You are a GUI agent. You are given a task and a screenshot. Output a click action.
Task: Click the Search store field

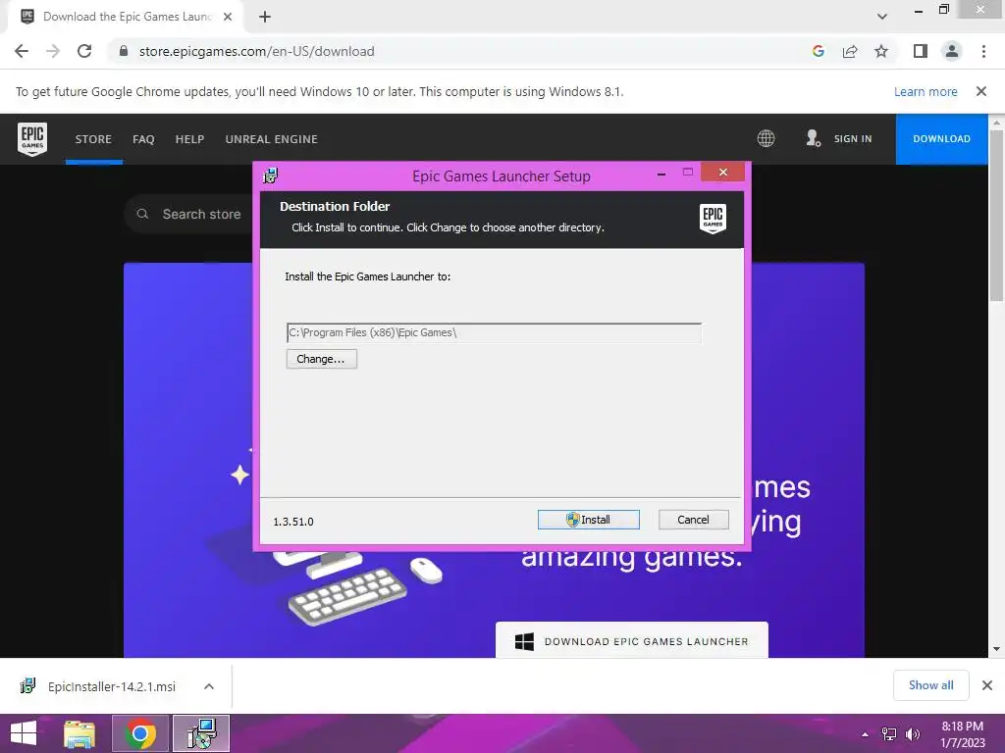[201, 214]
